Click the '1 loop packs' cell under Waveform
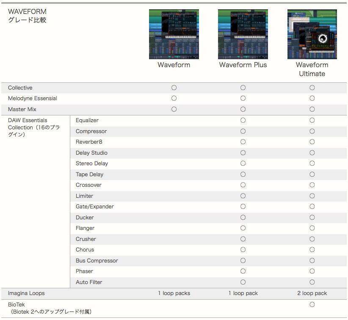This screenshot has width=348, height=320. point(174,293)
